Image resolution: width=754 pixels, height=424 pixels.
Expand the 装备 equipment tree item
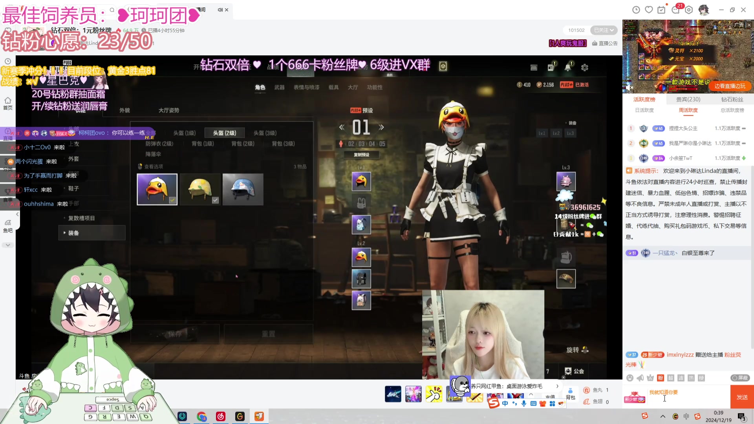click(92, 233)
